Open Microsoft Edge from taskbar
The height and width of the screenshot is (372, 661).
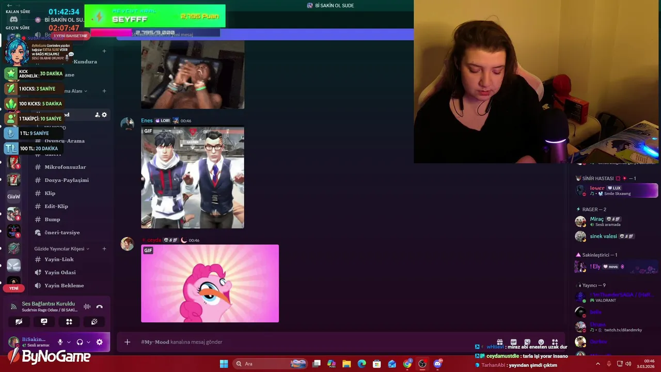pyautogui.click(x=361, y=364)
